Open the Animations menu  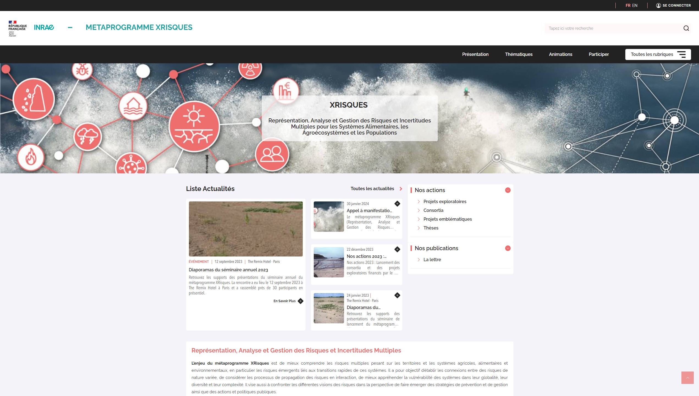click(x=560, y=54)
